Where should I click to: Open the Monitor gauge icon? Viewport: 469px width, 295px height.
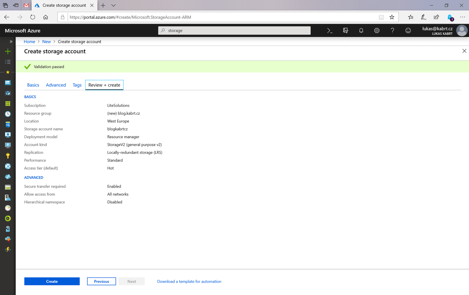(x=8, y=208)
